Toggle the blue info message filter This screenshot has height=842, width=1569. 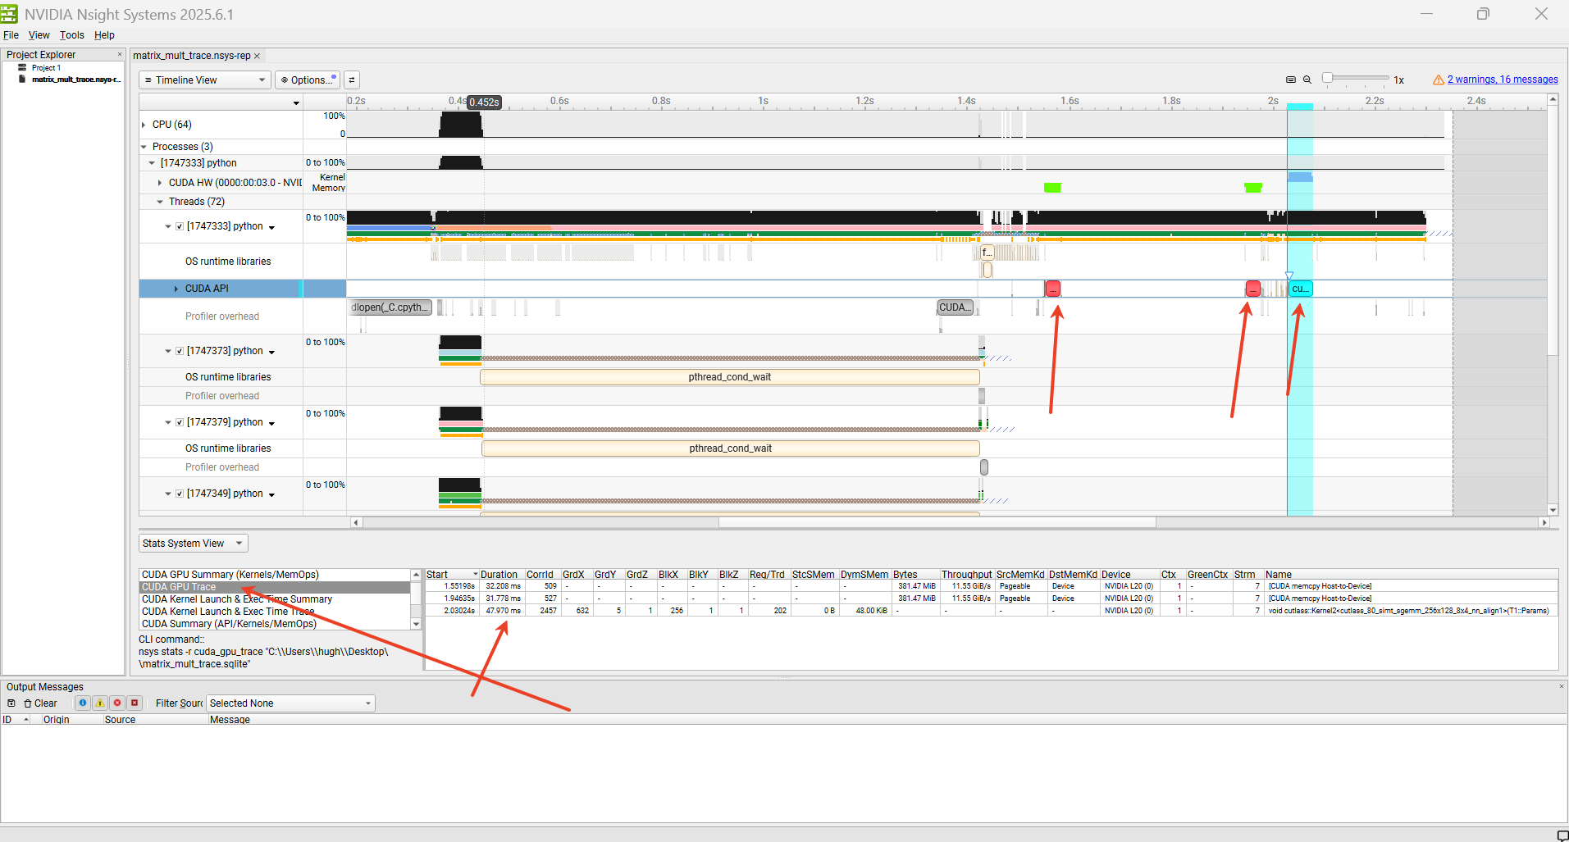pos(83,703)
